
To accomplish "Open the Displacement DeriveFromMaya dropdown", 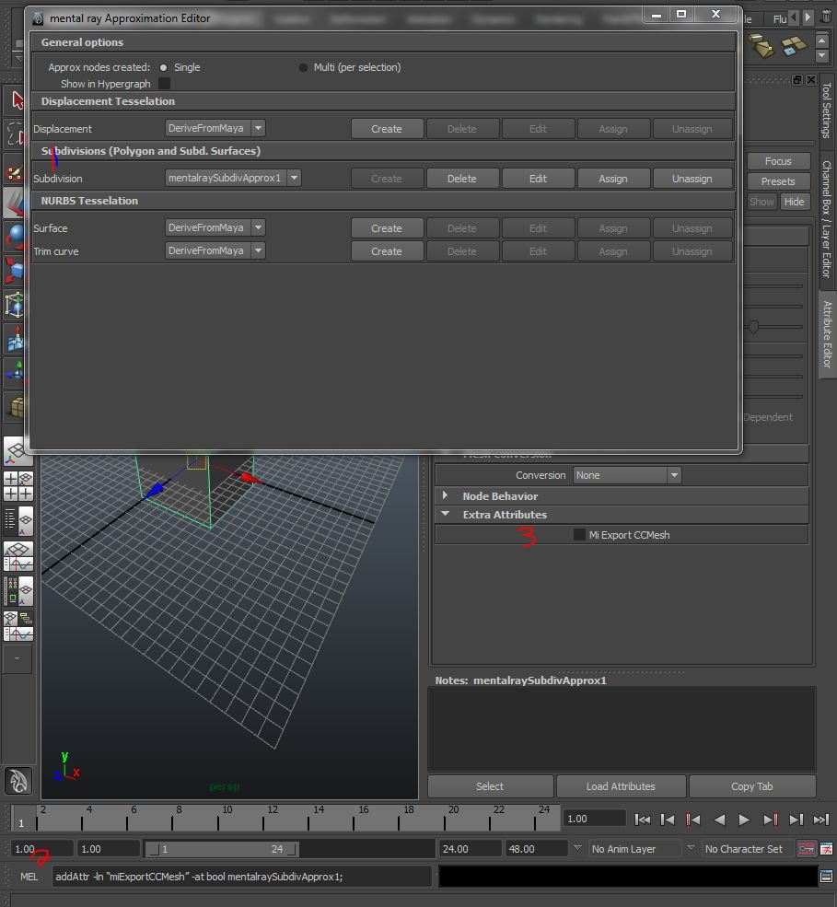I will point(215,128).
